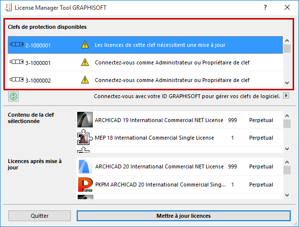Click the warning icon for key 3-1000002

pos(85,80)
